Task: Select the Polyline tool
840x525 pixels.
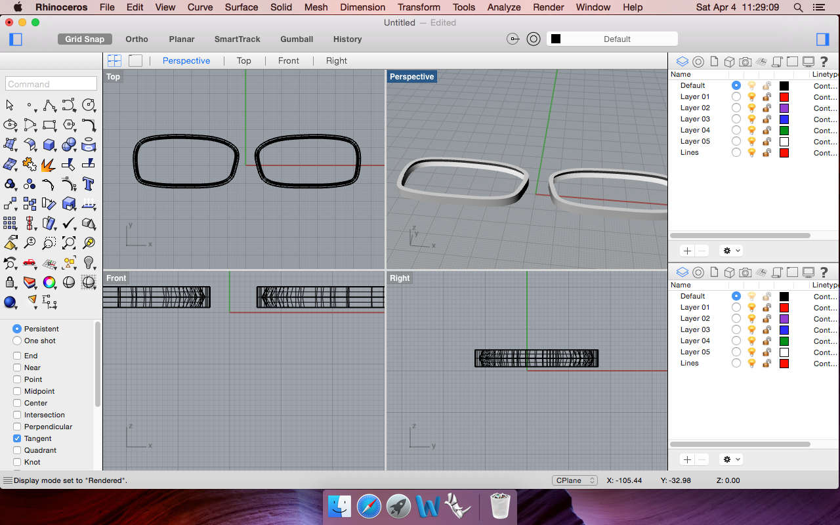Action: (x=49, y=105)
